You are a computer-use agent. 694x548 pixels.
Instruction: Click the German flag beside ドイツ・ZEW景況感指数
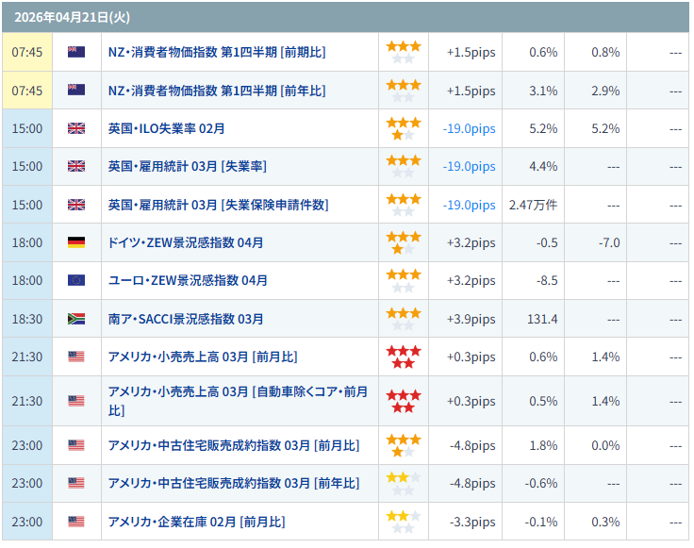(76, 242)
